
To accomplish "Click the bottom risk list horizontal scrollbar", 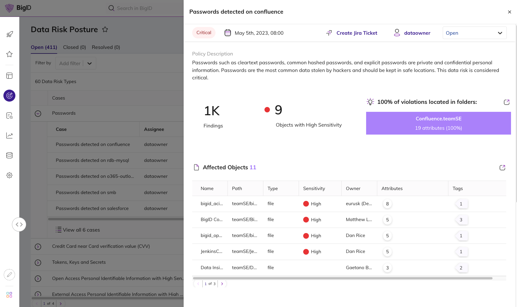I will coord(107,298).
